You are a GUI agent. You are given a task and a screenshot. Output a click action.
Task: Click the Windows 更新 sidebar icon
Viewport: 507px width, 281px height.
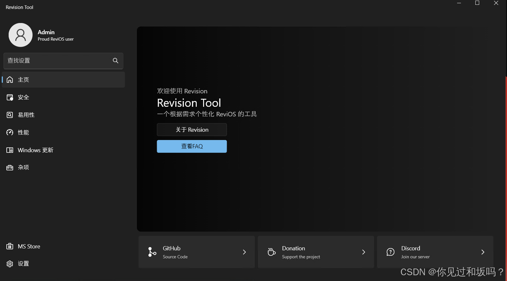(10, 150)
